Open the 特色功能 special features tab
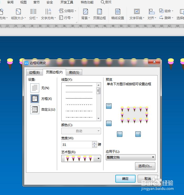Viewport: 184px width, 195px height. click(87, 2)
